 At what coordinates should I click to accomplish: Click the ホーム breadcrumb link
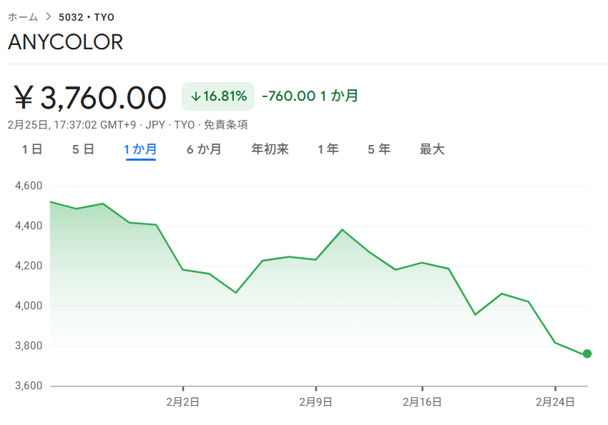point(23,17)
